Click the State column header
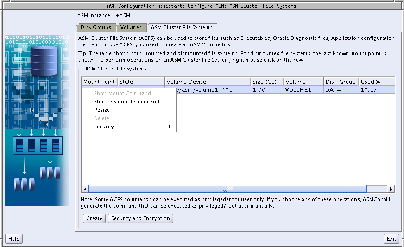The width and height of the screenshot is (404, 247). pyautogui.click(x=141, y=82)
